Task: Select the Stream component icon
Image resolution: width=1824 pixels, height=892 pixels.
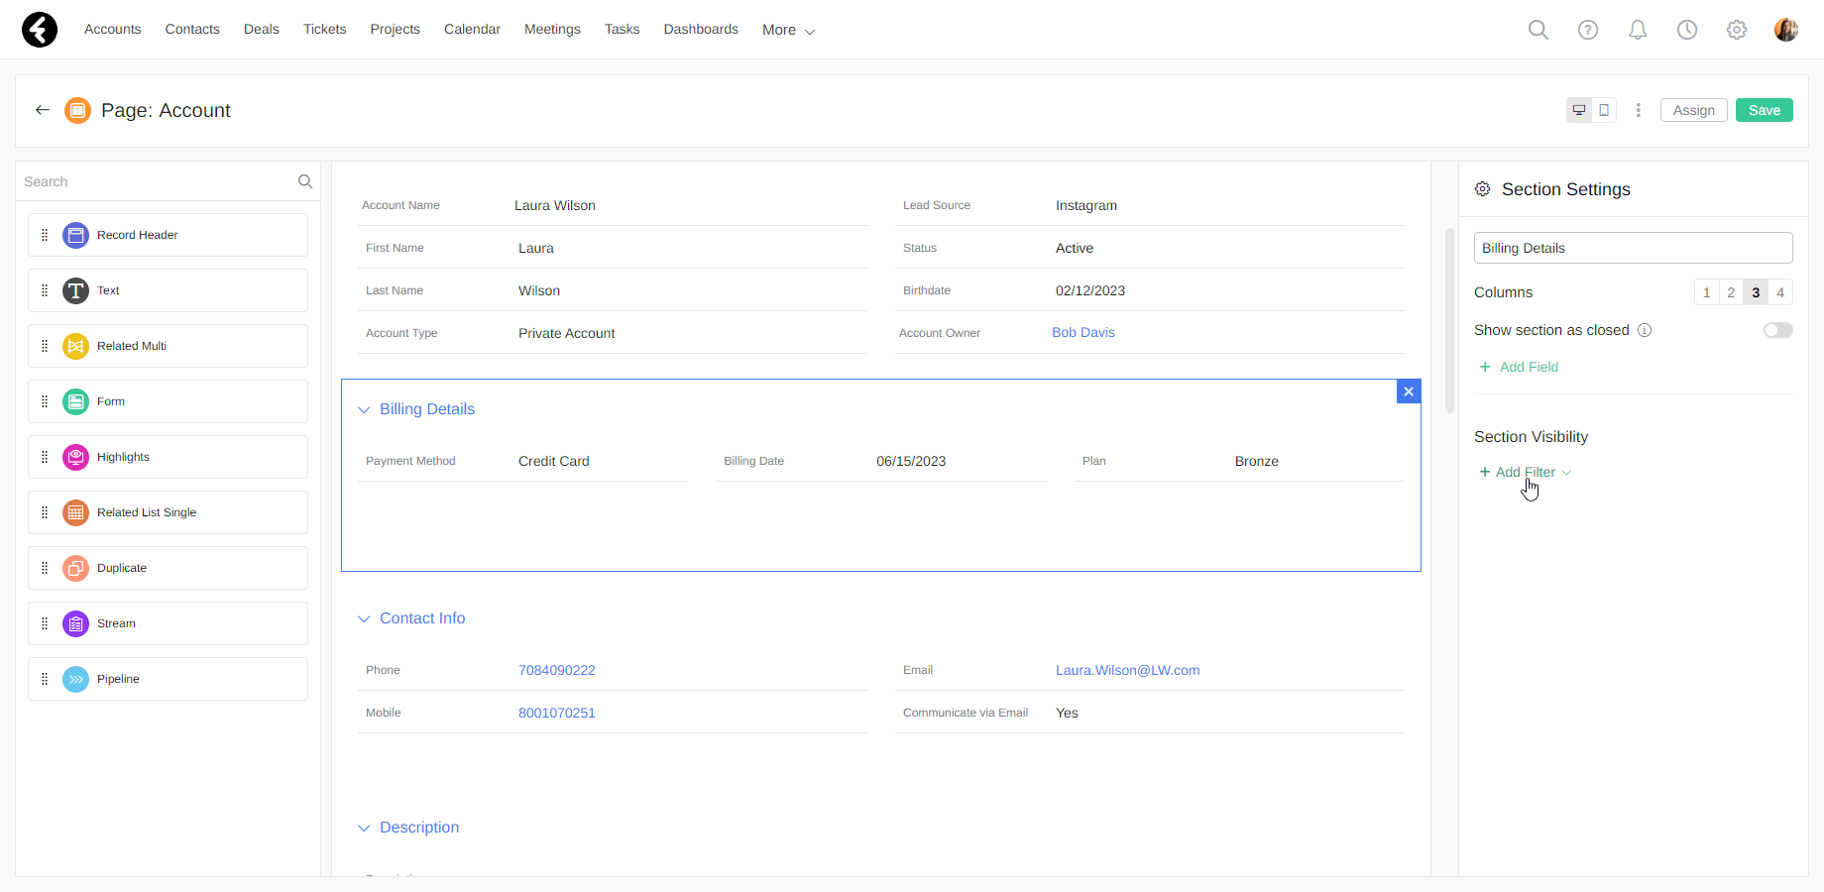Action: click(x=75, y=623)
